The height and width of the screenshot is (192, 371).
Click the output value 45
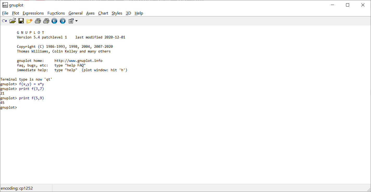(2, 103)
